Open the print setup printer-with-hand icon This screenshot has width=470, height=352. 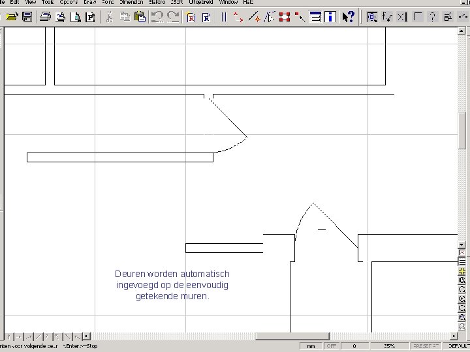coord(61,16)
